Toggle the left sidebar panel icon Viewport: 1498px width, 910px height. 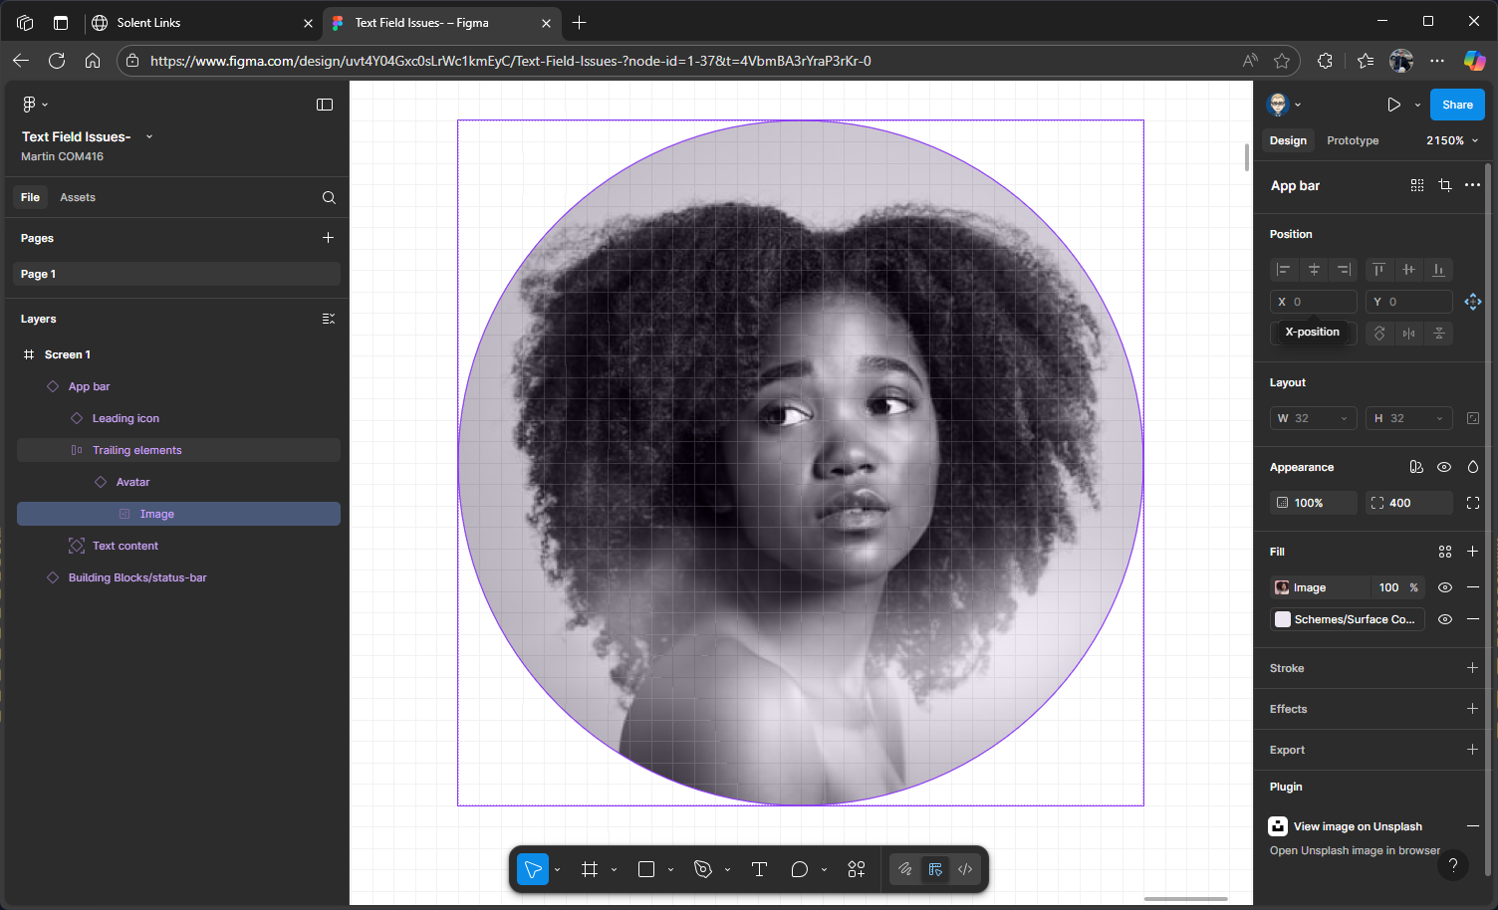pos(325,105)
